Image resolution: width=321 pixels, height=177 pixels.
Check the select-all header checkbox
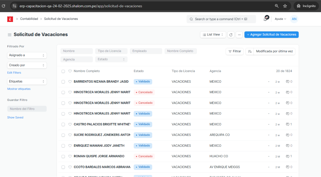63,71
